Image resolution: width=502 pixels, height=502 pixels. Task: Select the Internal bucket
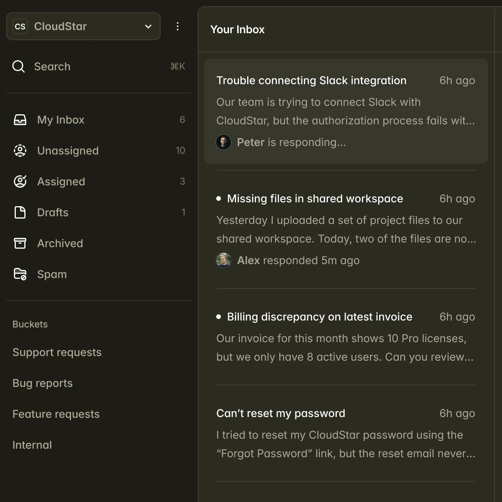click(32, 445)
